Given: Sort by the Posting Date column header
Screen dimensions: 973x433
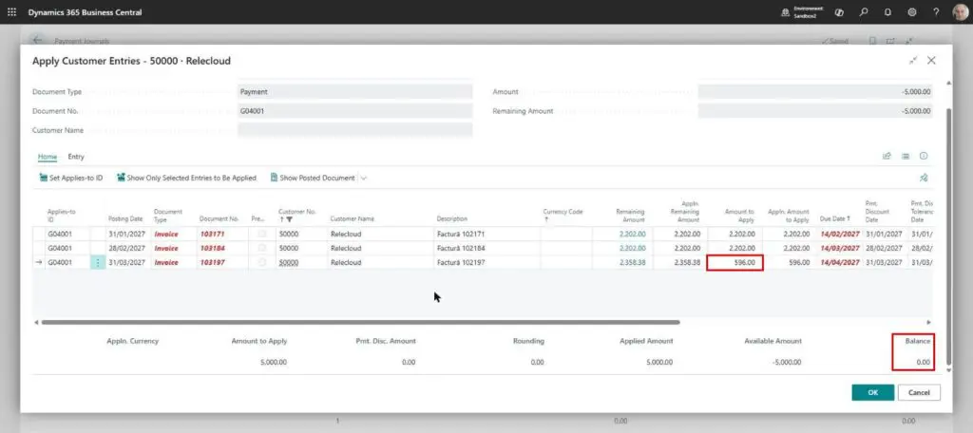Looking at the screenshot, I should click(x=125, y=219).
